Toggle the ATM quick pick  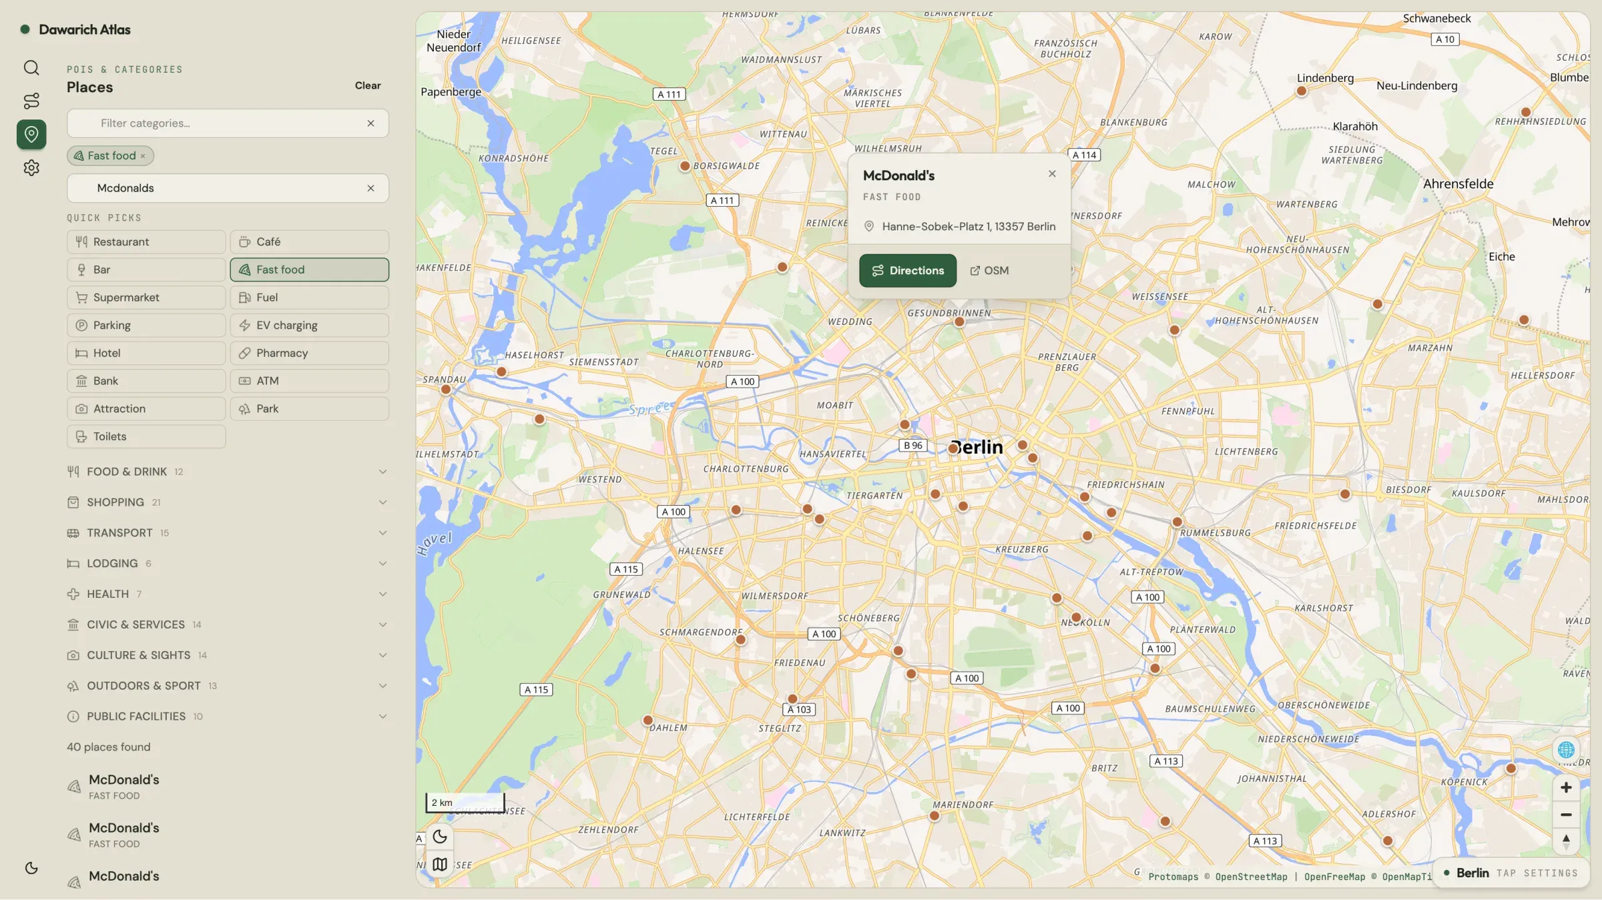click(x=309, y=381)
